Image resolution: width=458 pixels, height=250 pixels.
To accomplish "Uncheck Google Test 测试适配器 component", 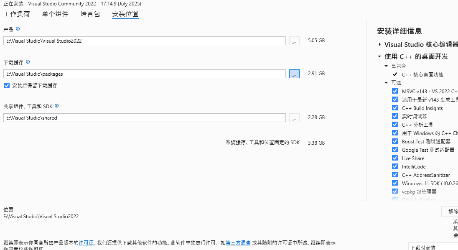I will click(x=395, y=150).
